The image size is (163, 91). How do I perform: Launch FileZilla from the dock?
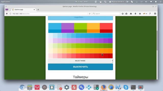click(74, 87)
